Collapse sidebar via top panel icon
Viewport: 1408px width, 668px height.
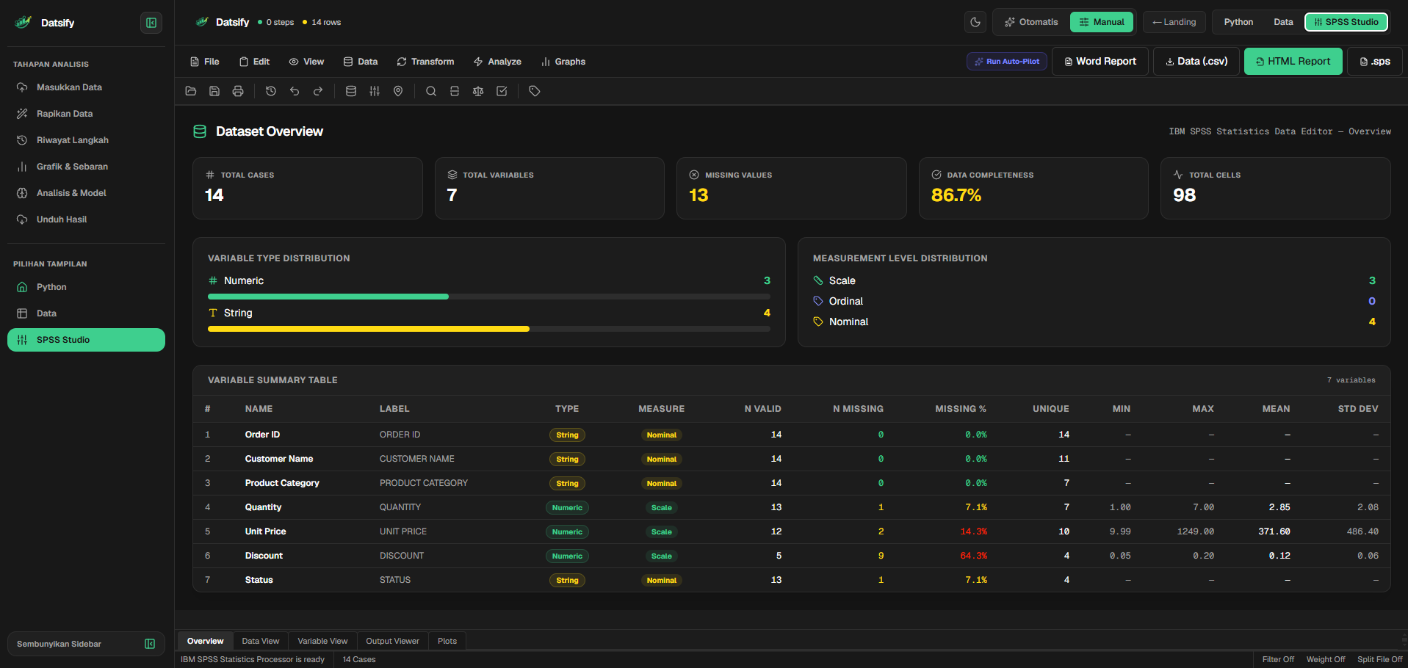click(151, 23)
